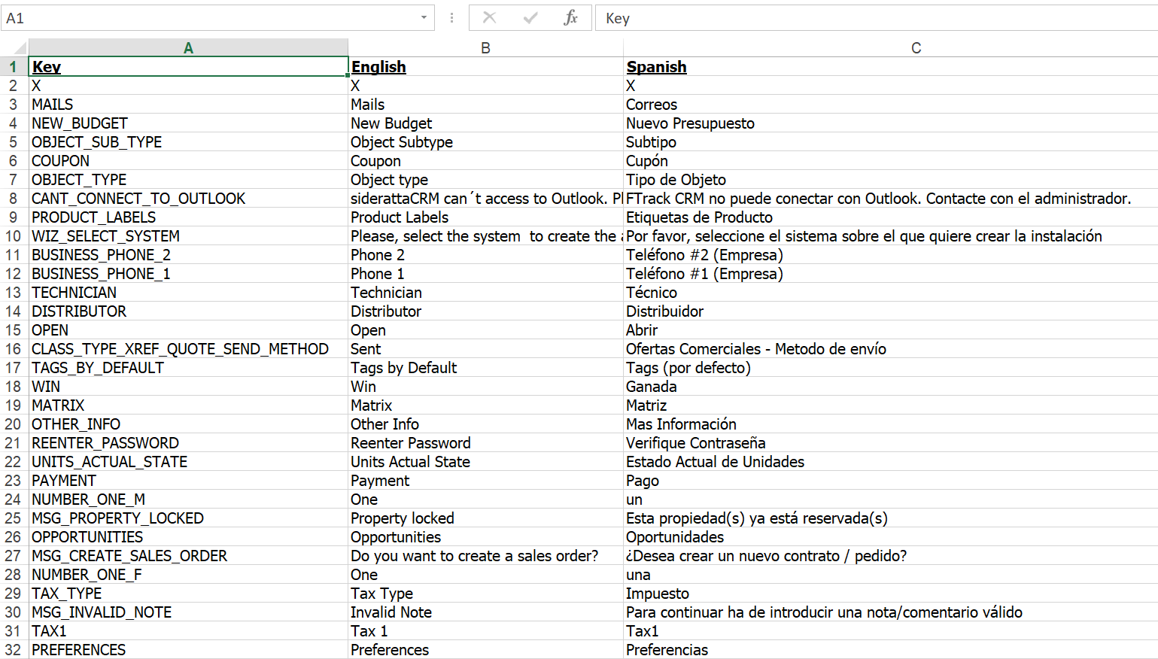Click the English cell Tax Type
1158x659 pixels.
485,594
